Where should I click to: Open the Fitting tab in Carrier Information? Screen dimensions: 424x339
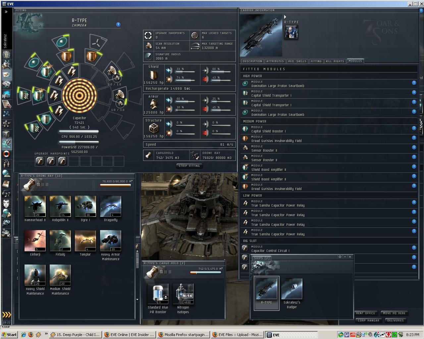point(316,61)
